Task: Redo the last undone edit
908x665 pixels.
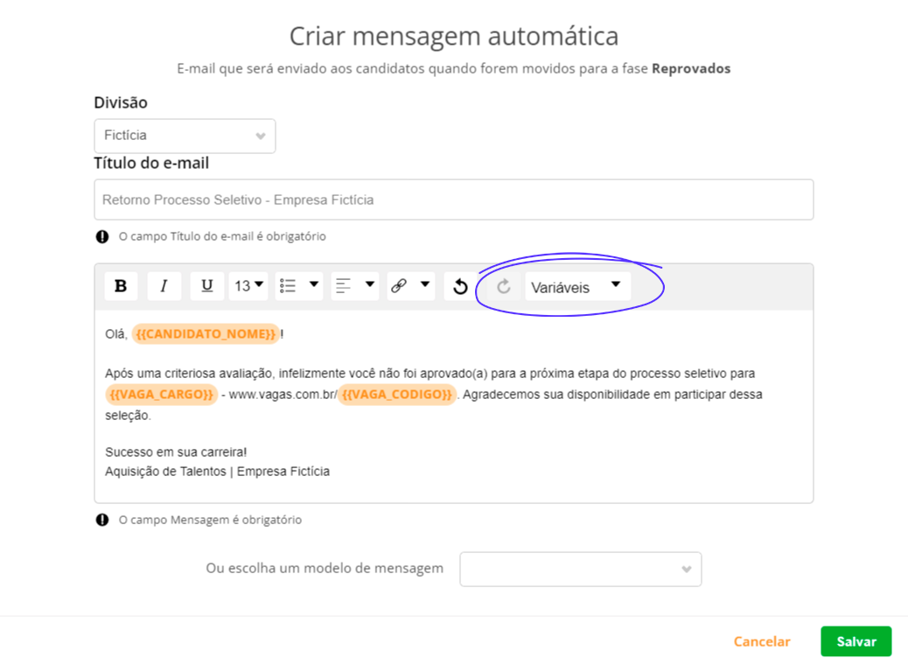Action: [503, 286]
